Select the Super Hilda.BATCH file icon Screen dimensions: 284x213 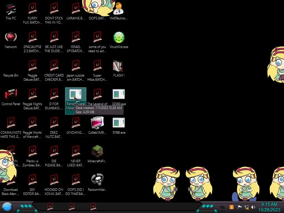97,66
